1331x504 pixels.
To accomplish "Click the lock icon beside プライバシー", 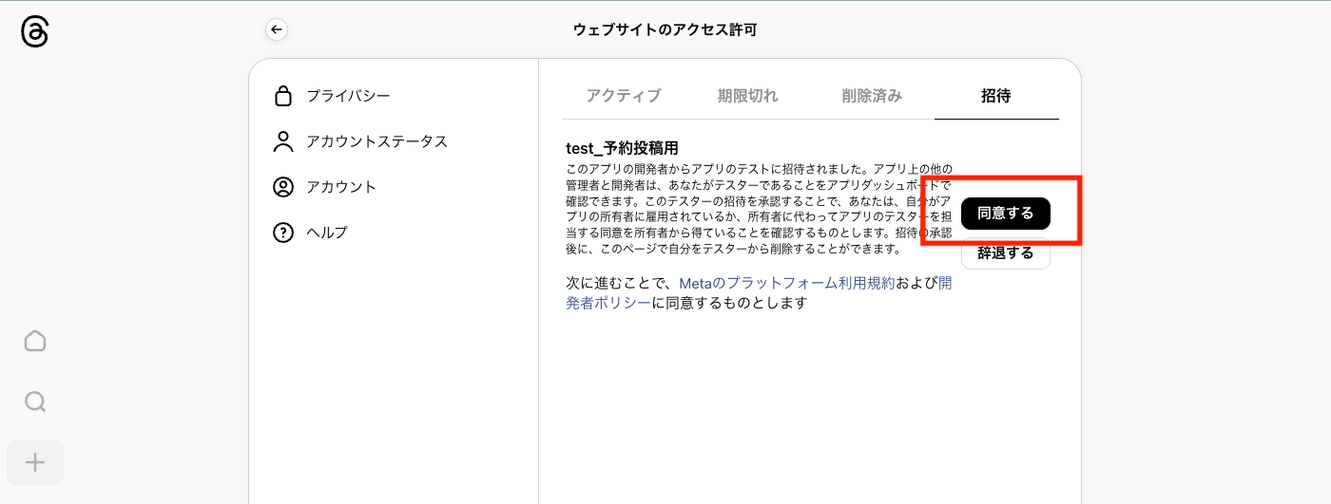I will pyautogui.click(x=282, y=96).
